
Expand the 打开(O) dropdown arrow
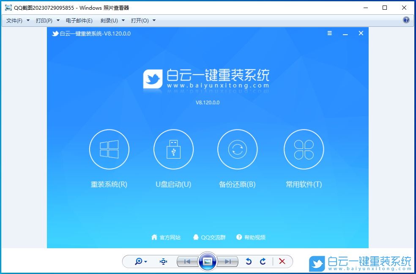[154, 20]
